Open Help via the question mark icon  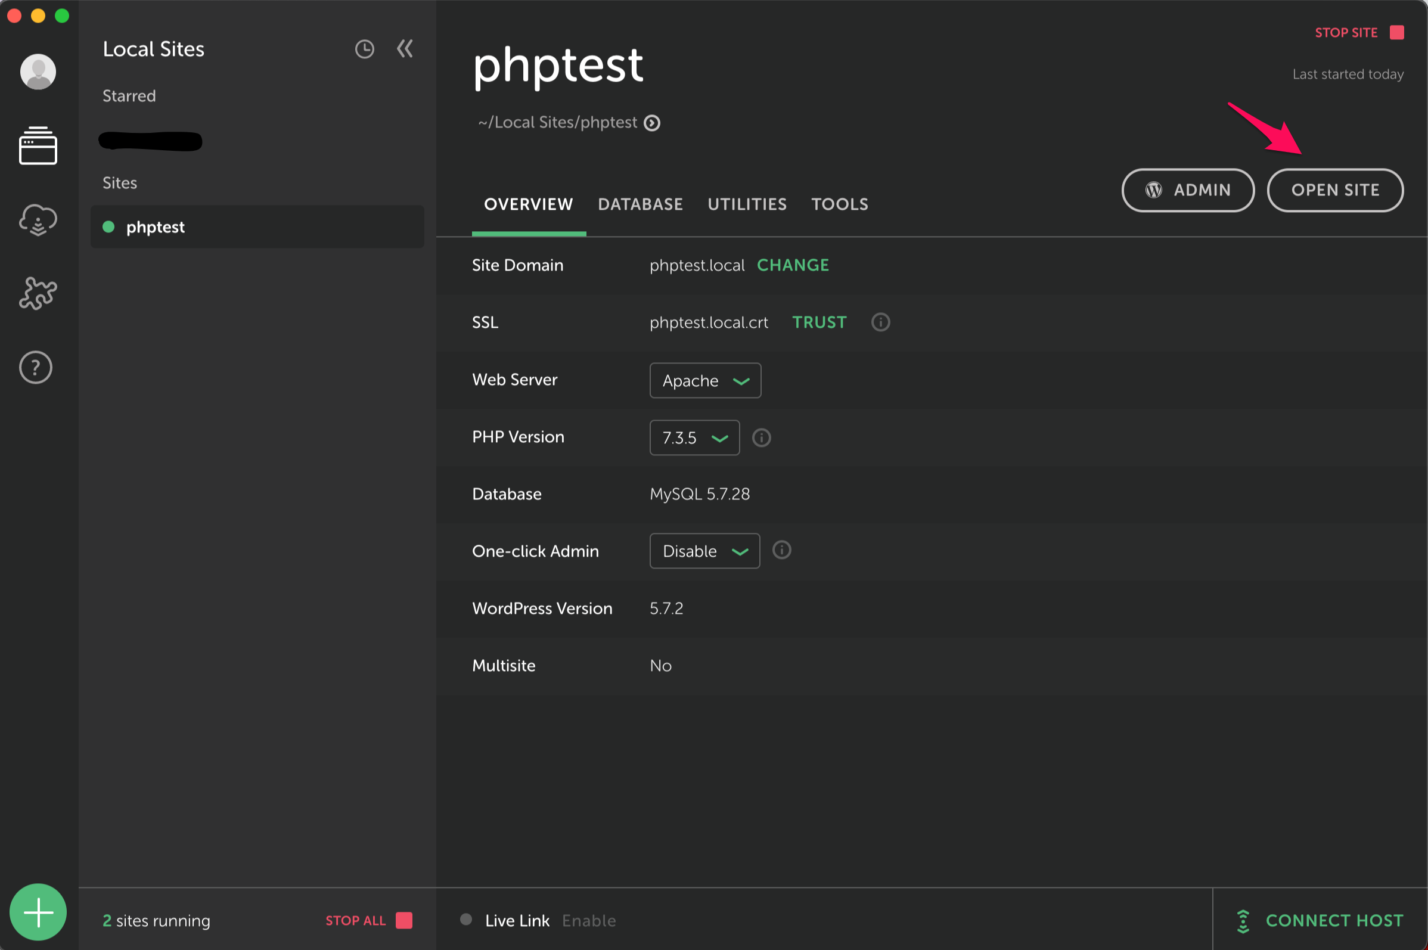coord(36,367)
